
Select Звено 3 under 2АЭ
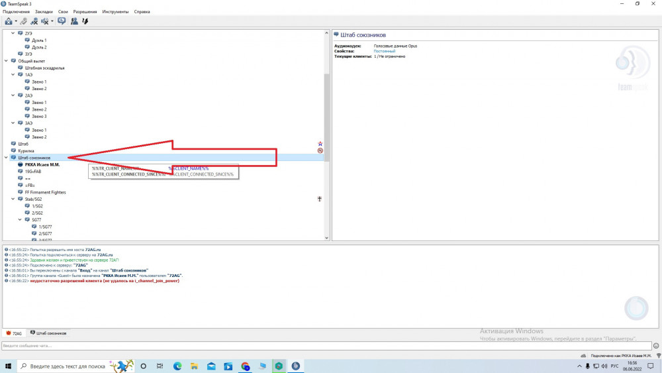click(x=39, y=116)
